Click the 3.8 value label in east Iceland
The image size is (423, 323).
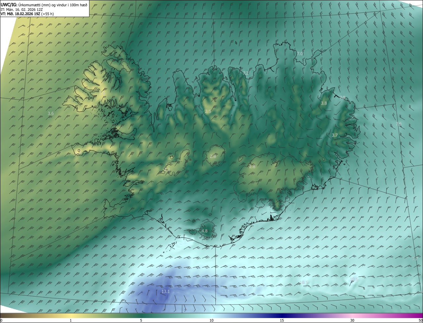324,103
